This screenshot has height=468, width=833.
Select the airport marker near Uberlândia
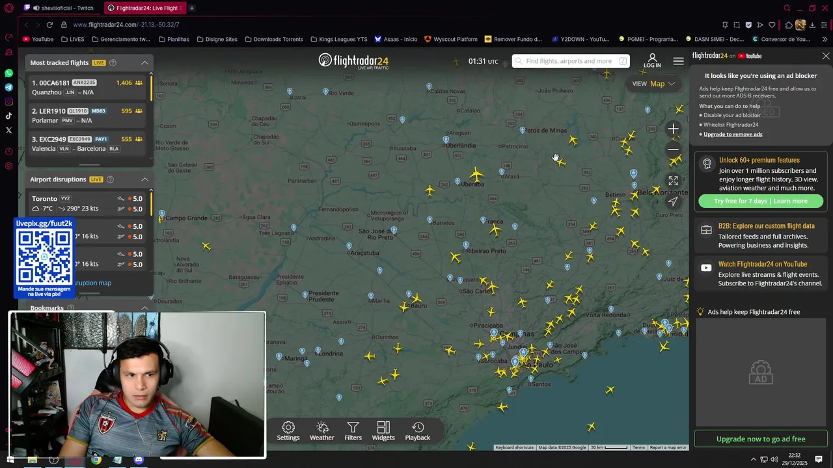(446, 139)
